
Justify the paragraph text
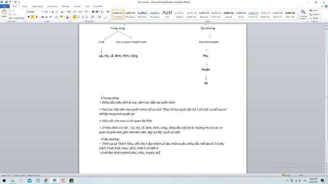pos(86,17)
